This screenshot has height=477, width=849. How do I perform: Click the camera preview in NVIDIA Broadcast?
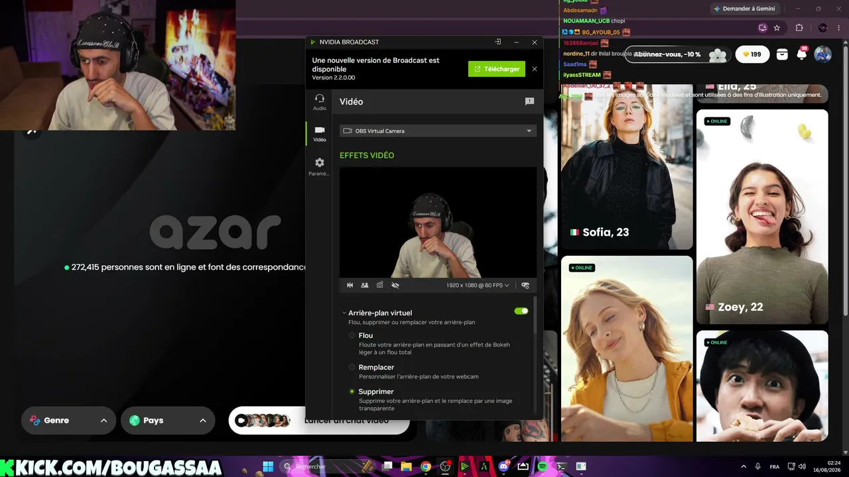(x=438, y=222)
